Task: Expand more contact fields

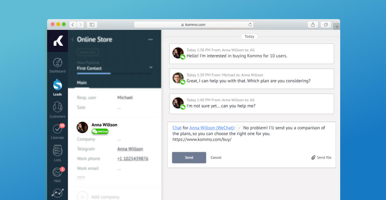Action: 81,177
